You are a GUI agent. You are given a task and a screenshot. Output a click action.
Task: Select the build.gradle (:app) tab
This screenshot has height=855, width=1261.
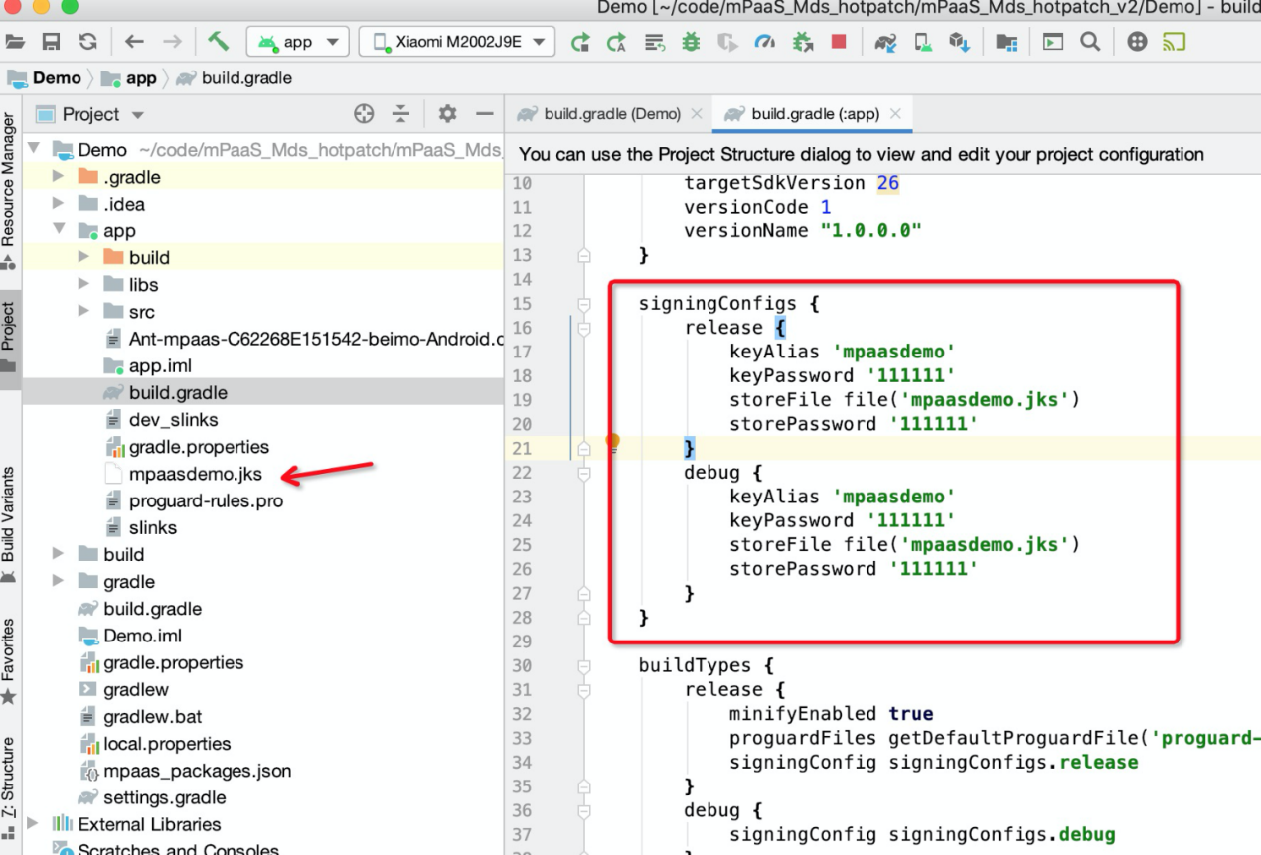pyautogui.click(x=815, y=114)
